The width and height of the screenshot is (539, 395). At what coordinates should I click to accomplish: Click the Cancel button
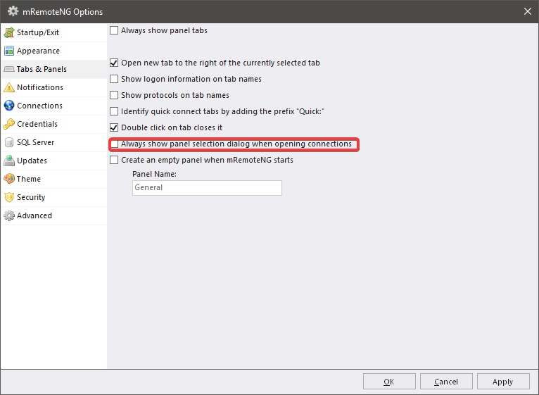pyautogui.click(x=446, y=382)
